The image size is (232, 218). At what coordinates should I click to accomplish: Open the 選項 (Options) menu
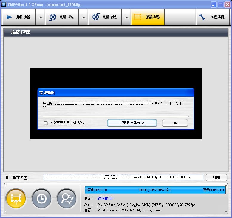(213, 17)
